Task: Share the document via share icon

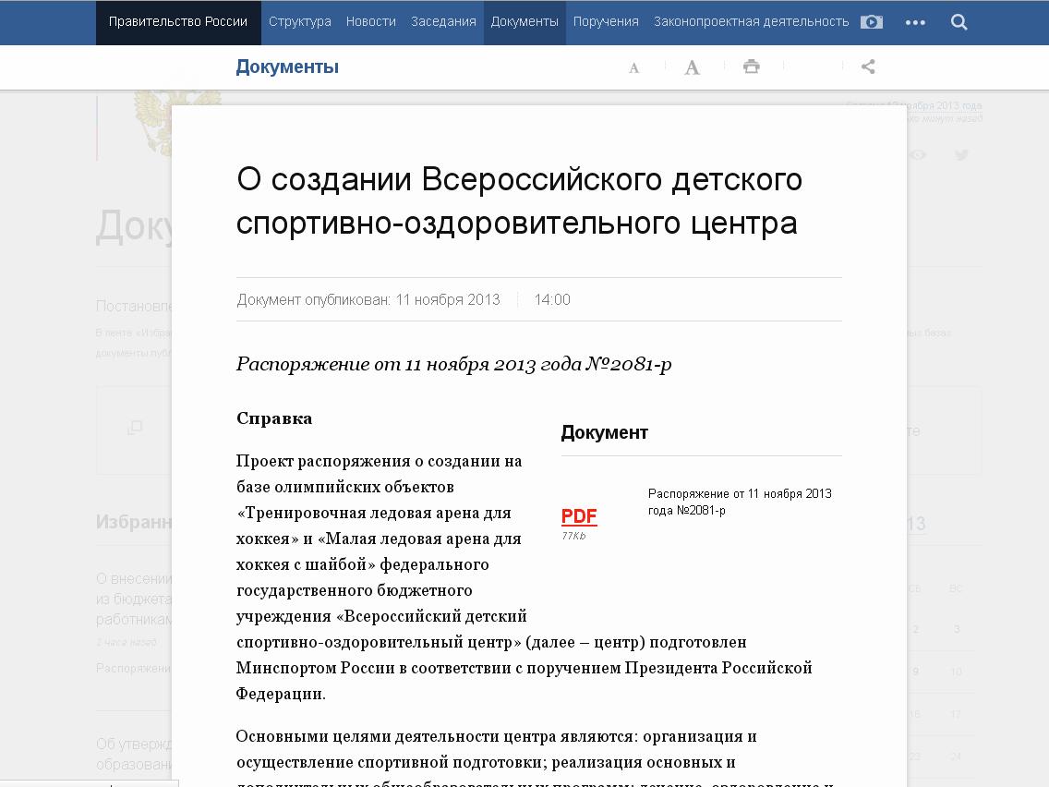Action: coord(868,67)
